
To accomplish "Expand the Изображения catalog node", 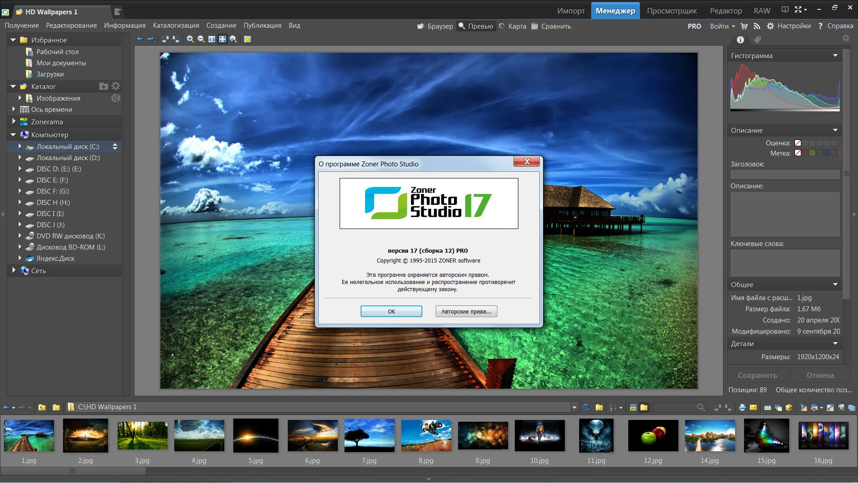I will click(20, 98).
